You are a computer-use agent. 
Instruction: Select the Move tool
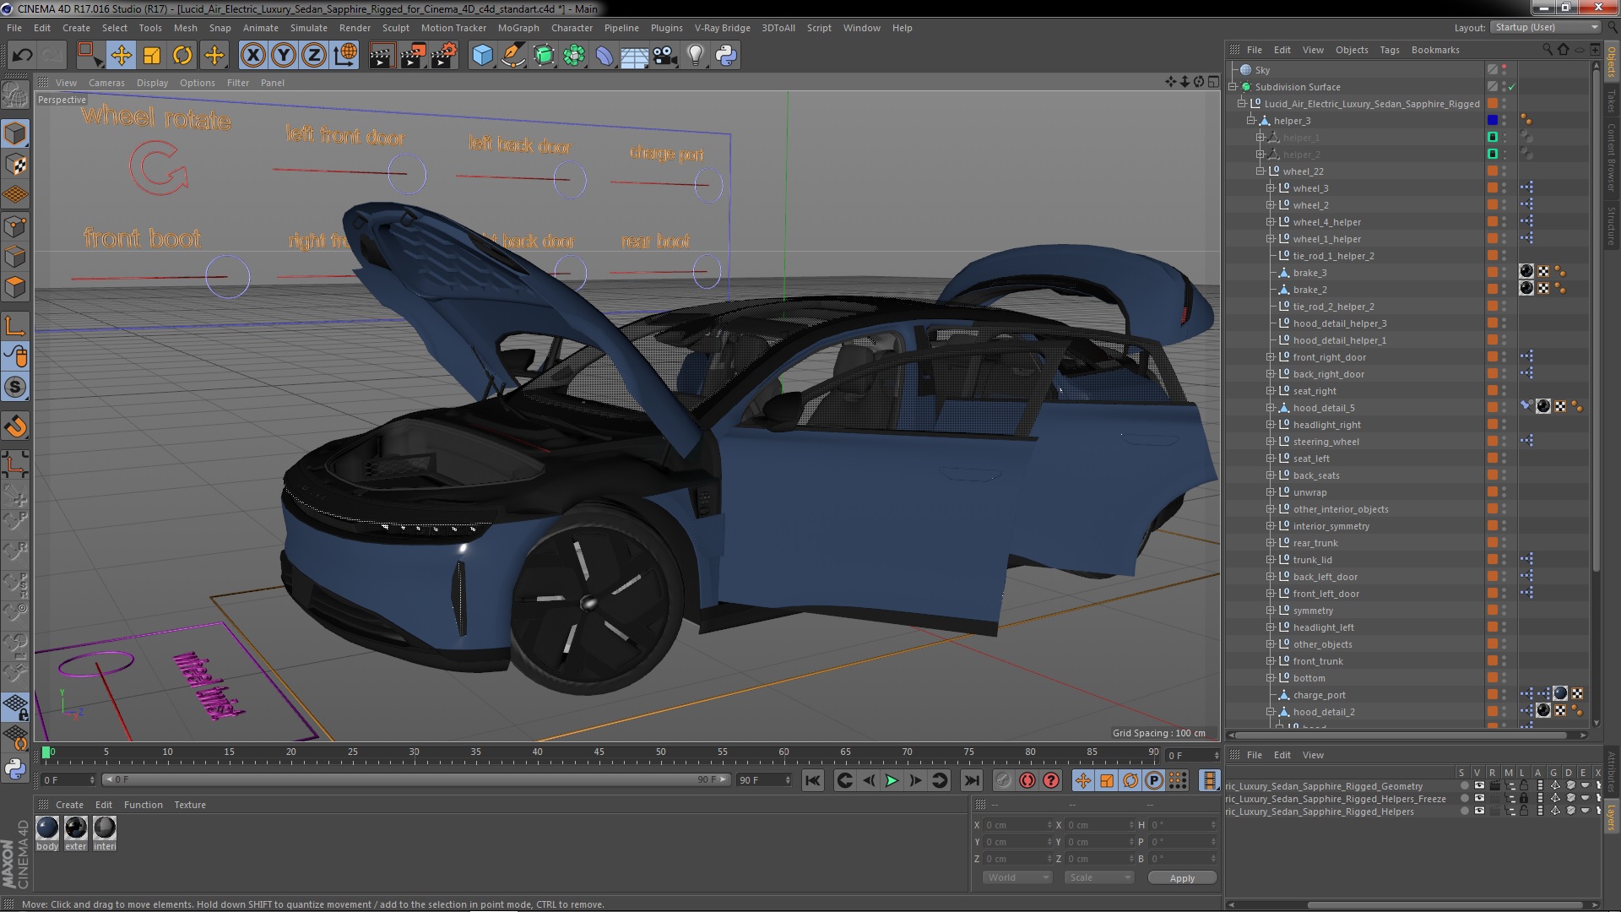click(x=121, y=56)
